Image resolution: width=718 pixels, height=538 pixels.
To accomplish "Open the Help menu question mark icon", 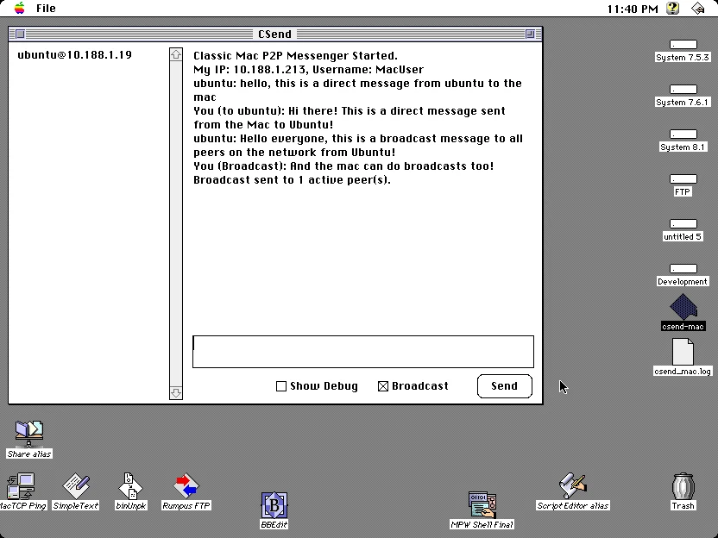I will (672, 9).
